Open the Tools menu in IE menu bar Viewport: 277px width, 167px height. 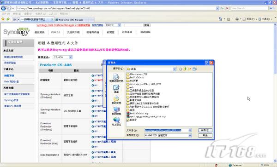[53, 14]
